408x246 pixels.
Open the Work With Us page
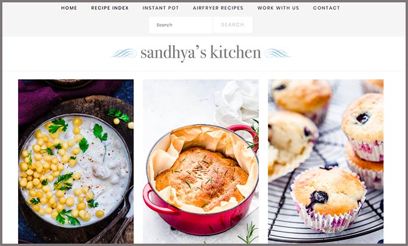(x=278, y=8)
